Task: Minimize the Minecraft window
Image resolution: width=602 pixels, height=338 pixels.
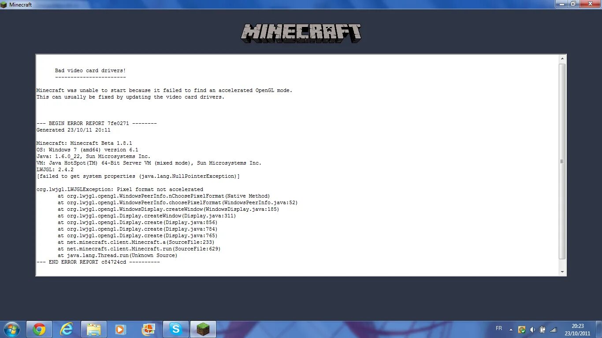Action: coord(561,4)
